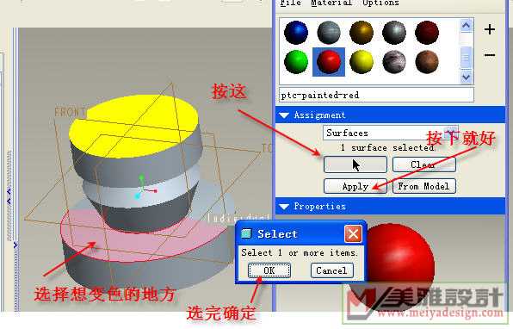Open the Material menu

pyautogui.click(x=331, y=3)
